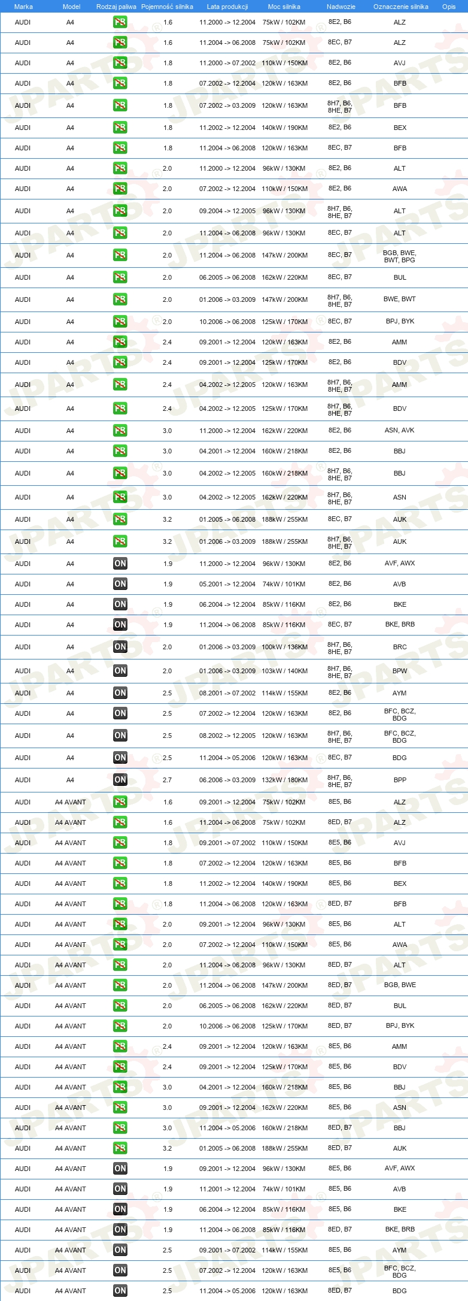Click the ON diesel icon in the BRC row
Viewport: 468px width, 1301px height.
click(x=120, y=647)
